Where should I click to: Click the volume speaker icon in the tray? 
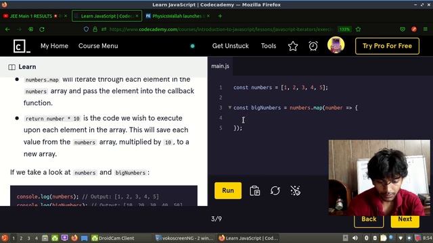(x=355, y=238)
